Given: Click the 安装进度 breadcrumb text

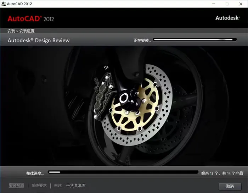Looking at the screenshot, I should pyautogui.click(x=27, y=31).
